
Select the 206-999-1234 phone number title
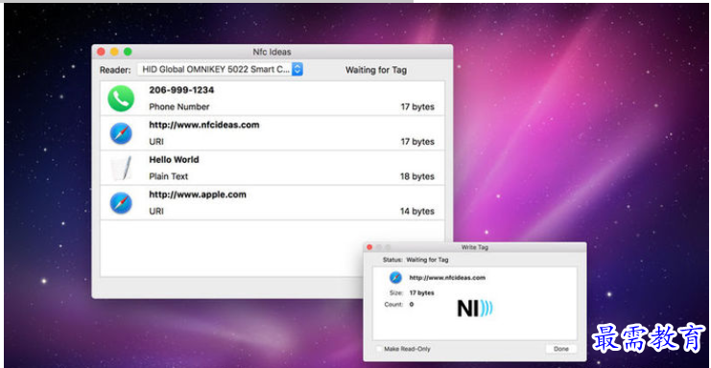click(x=181, y=90)
